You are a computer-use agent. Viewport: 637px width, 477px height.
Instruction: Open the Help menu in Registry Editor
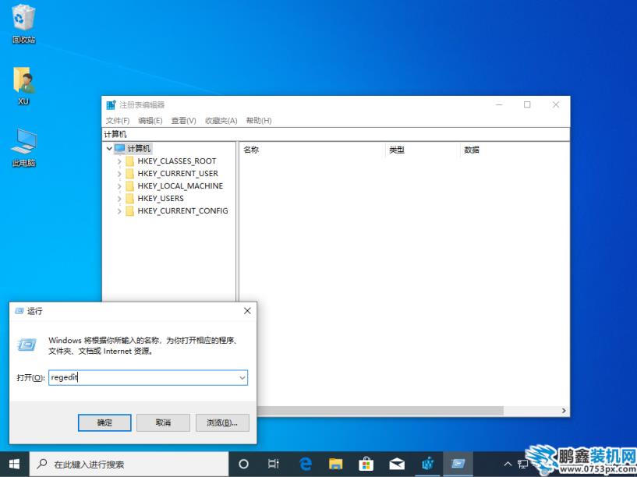coord(259,121)
